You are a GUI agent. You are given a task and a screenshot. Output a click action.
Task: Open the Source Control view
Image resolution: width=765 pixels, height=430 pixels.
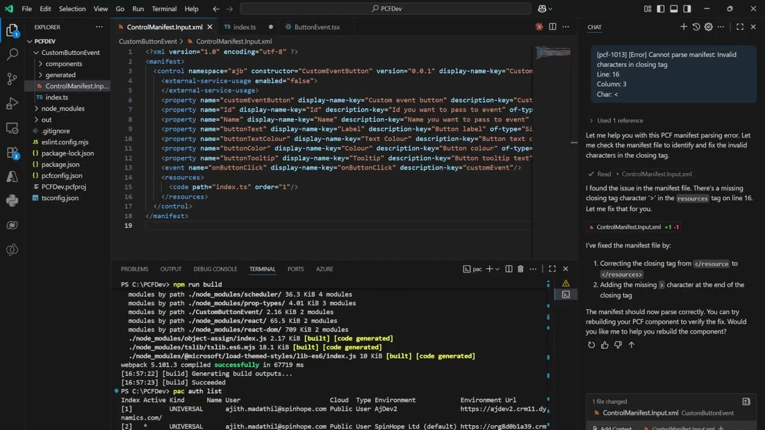12,79
